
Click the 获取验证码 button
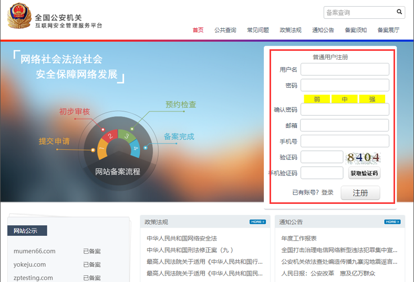[x=364, y=173]
